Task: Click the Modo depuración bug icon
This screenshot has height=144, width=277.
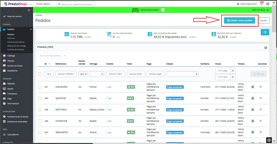Action: [x=238, y=4]
